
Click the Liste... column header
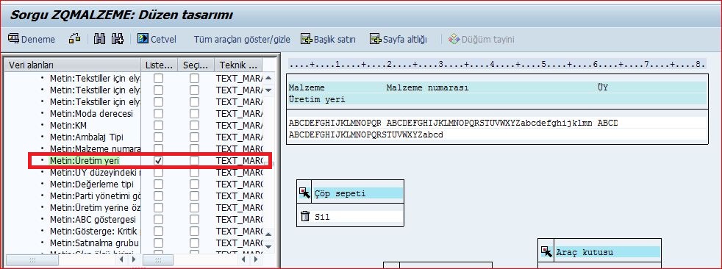[x=160, y=65]
